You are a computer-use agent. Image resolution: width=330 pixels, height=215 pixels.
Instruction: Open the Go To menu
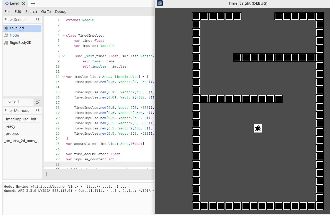click(46, 12)
